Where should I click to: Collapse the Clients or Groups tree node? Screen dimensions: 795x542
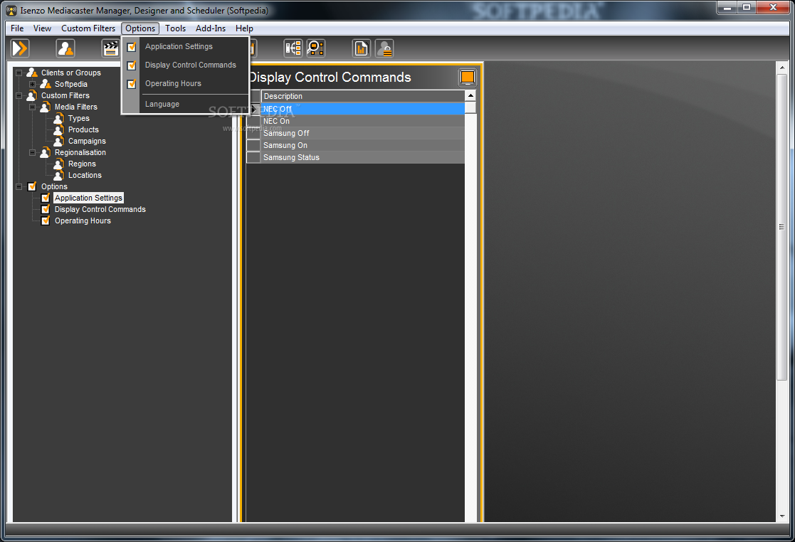19,73
